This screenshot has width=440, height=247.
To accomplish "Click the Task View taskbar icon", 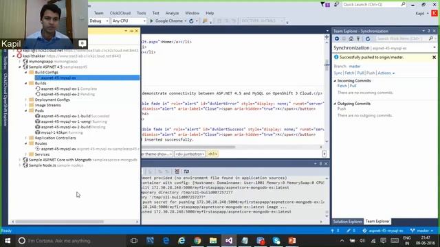I will [134, 241].
